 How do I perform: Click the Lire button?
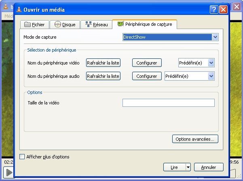174,167
